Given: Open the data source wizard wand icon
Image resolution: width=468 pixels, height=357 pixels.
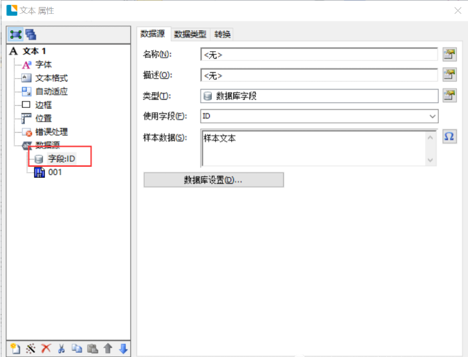Looking at the screenshot, I should [30, 348].
